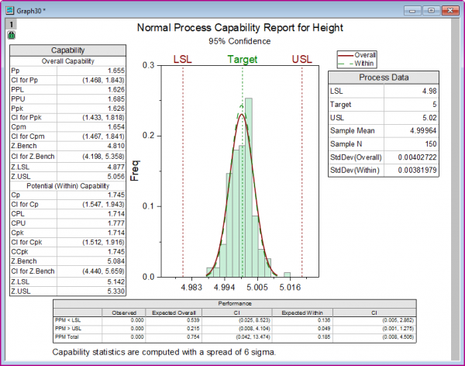The image size is (465, 366).
Task: Click the report title text
Action: pos(240,28)
